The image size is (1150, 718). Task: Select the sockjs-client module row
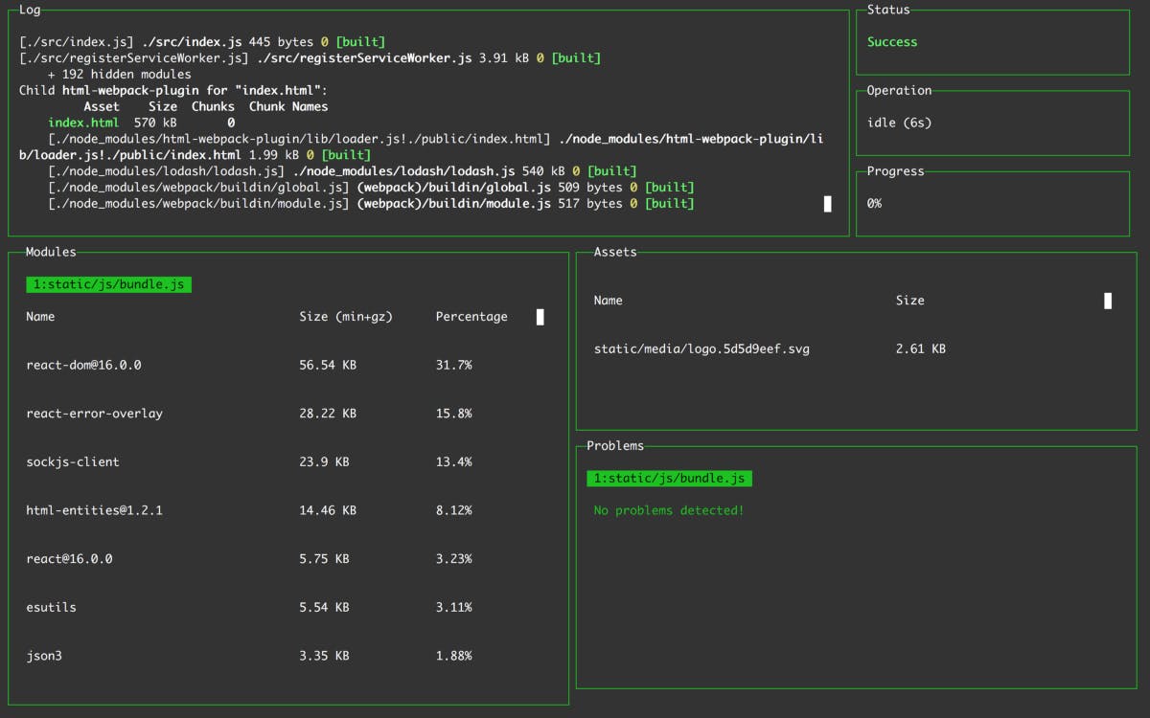coord(74,461)
